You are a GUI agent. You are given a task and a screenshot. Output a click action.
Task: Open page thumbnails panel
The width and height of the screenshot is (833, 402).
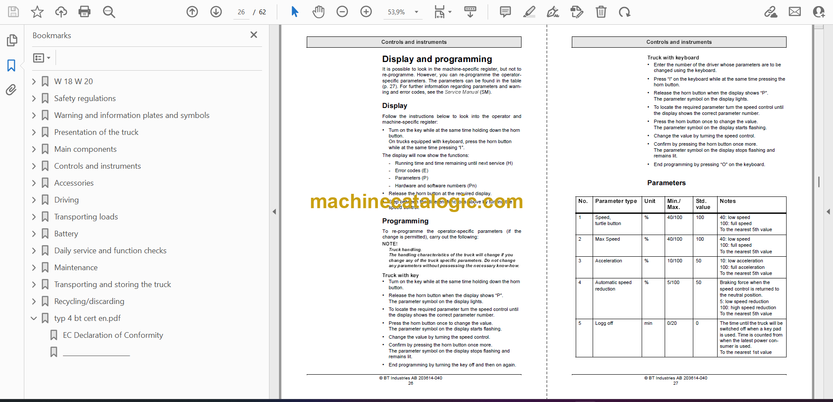pyautogui.click(x=12, y=40)
